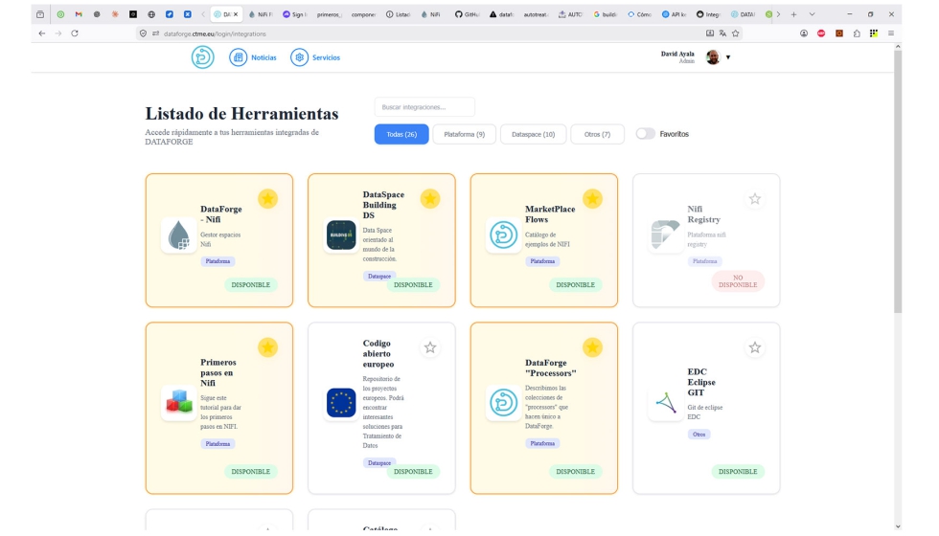
Task: Click the Plataforma tag on MarketPlace Flows
Action: coord(542,261)
